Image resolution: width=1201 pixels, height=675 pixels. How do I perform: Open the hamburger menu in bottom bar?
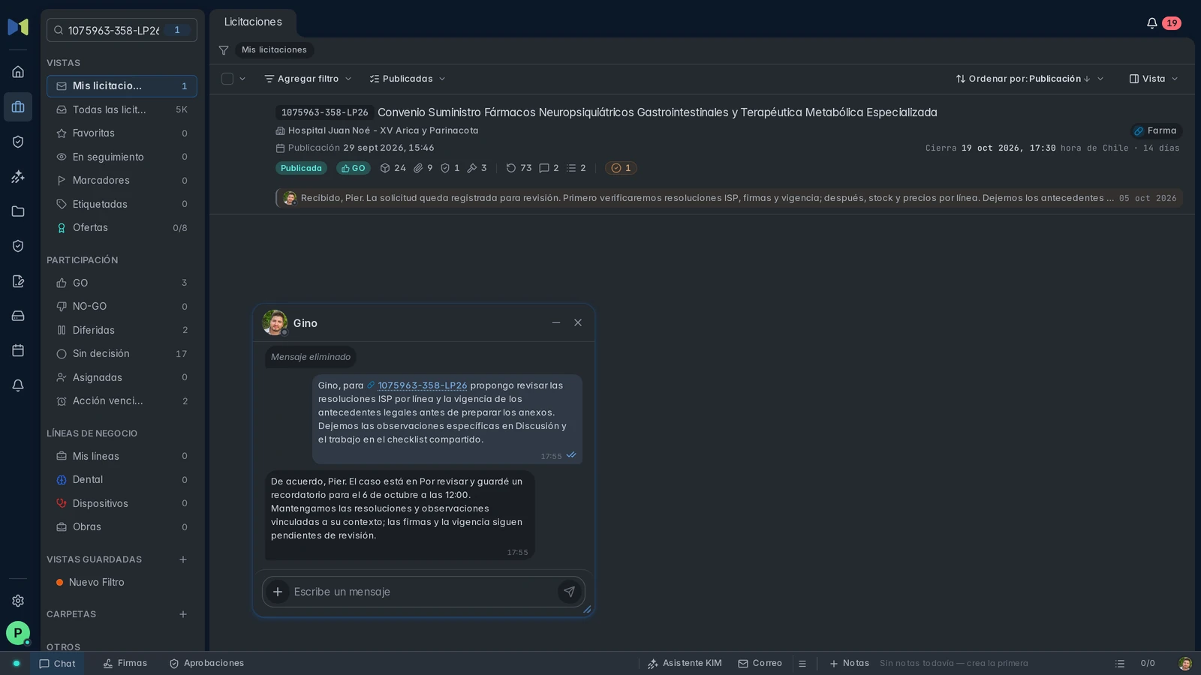coord(802,664)
